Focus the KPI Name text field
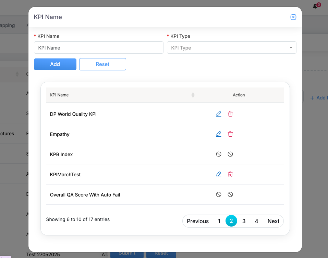Image resolution: width=328 pixels, height=258 pixels. pyautogui.click(x=98, y=48)
